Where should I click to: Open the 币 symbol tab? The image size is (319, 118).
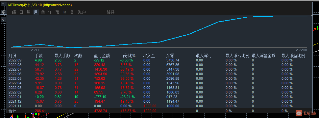[58, 12]
